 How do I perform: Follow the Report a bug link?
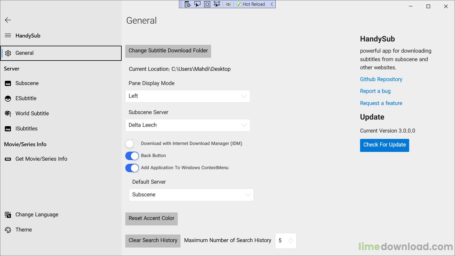(375, 91)
